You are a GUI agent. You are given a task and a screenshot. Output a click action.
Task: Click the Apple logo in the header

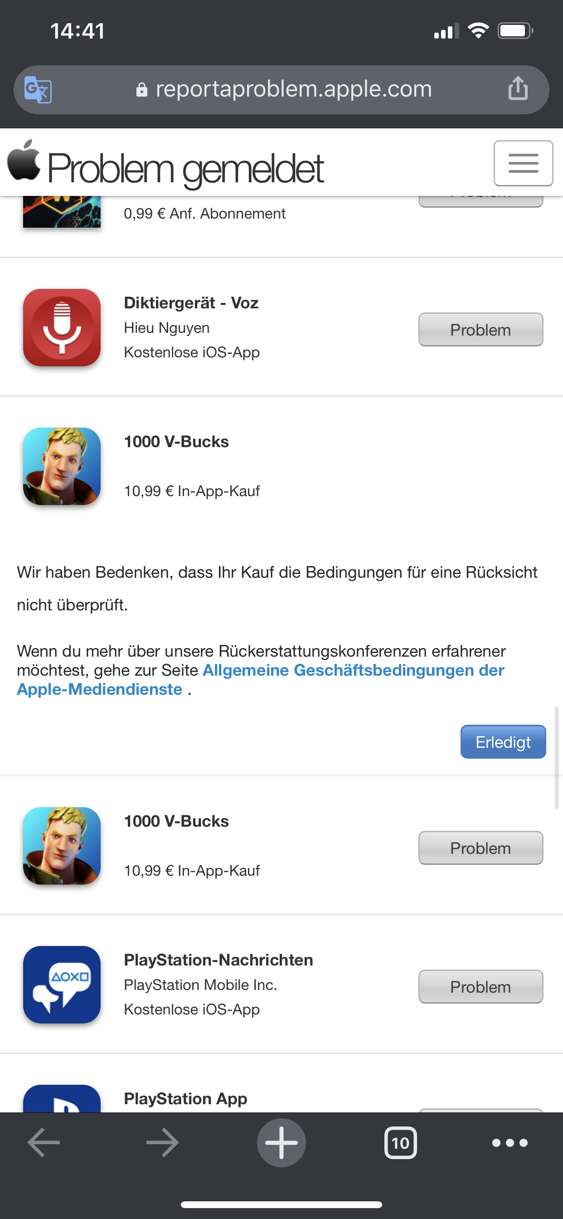(x=24, y=160)
